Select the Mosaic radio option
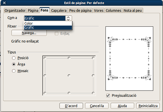163x112 pixels. coord(14,71)
